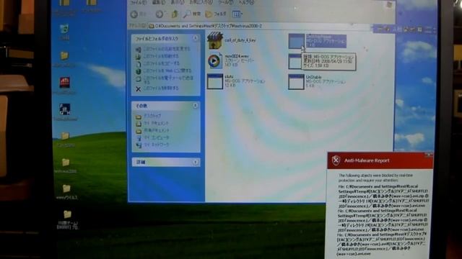Close the Anti-Malware Report popup
Screen dimensions: 462x259
pos(429,155)
